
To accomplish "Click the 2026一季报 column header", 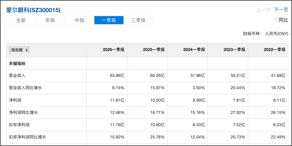I will click(x=114, y=50).
